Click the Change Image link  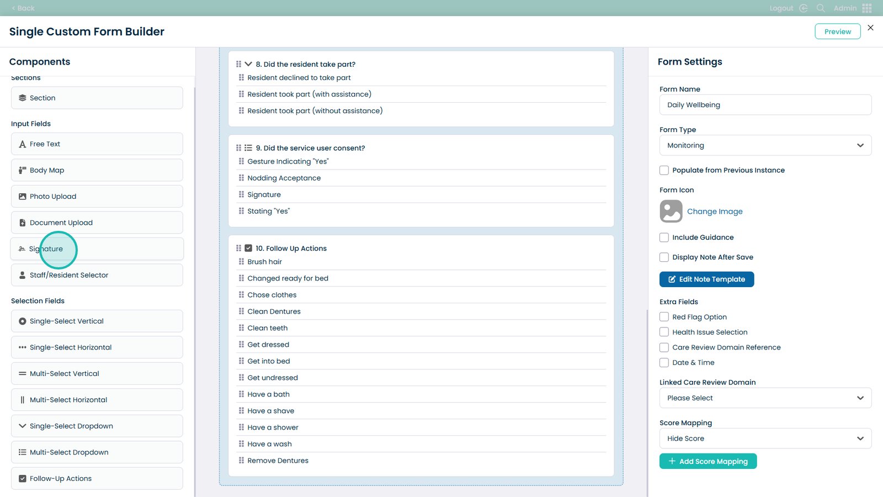click(715, 212)
